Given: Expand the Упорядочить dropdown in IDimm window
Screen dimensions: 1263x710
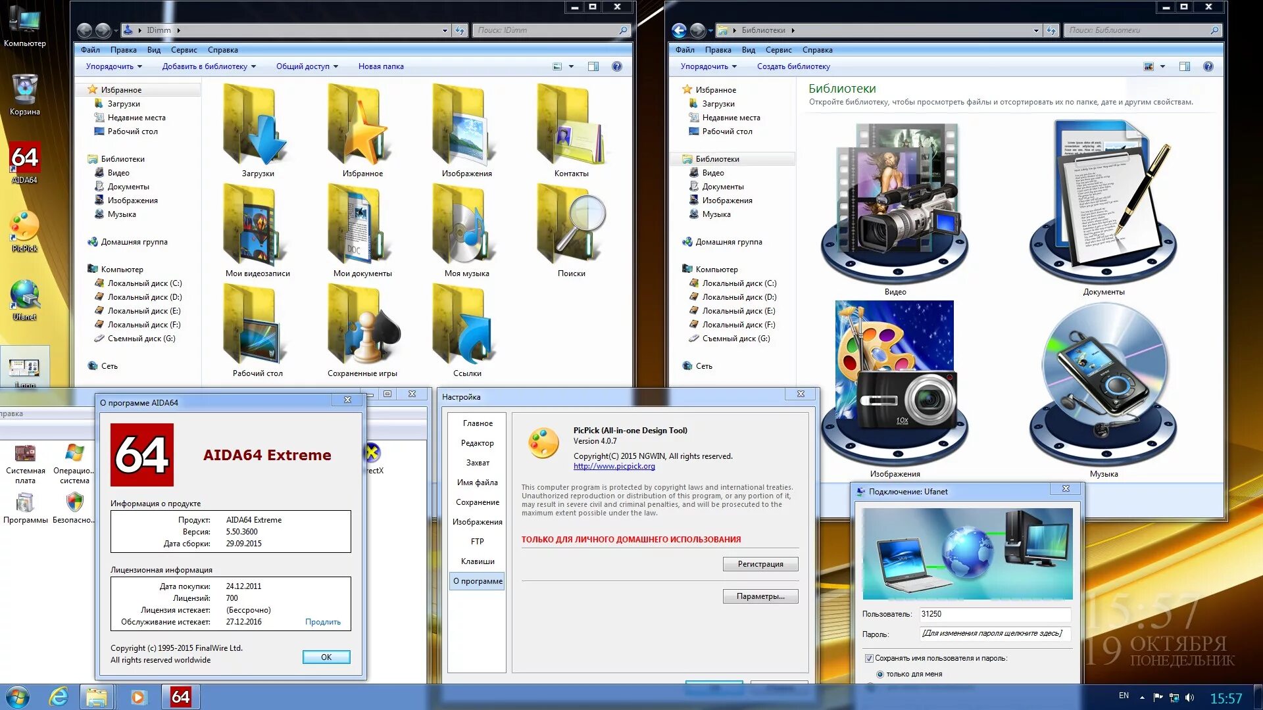Looking at the screenshot, I should (x=114, y=66).
